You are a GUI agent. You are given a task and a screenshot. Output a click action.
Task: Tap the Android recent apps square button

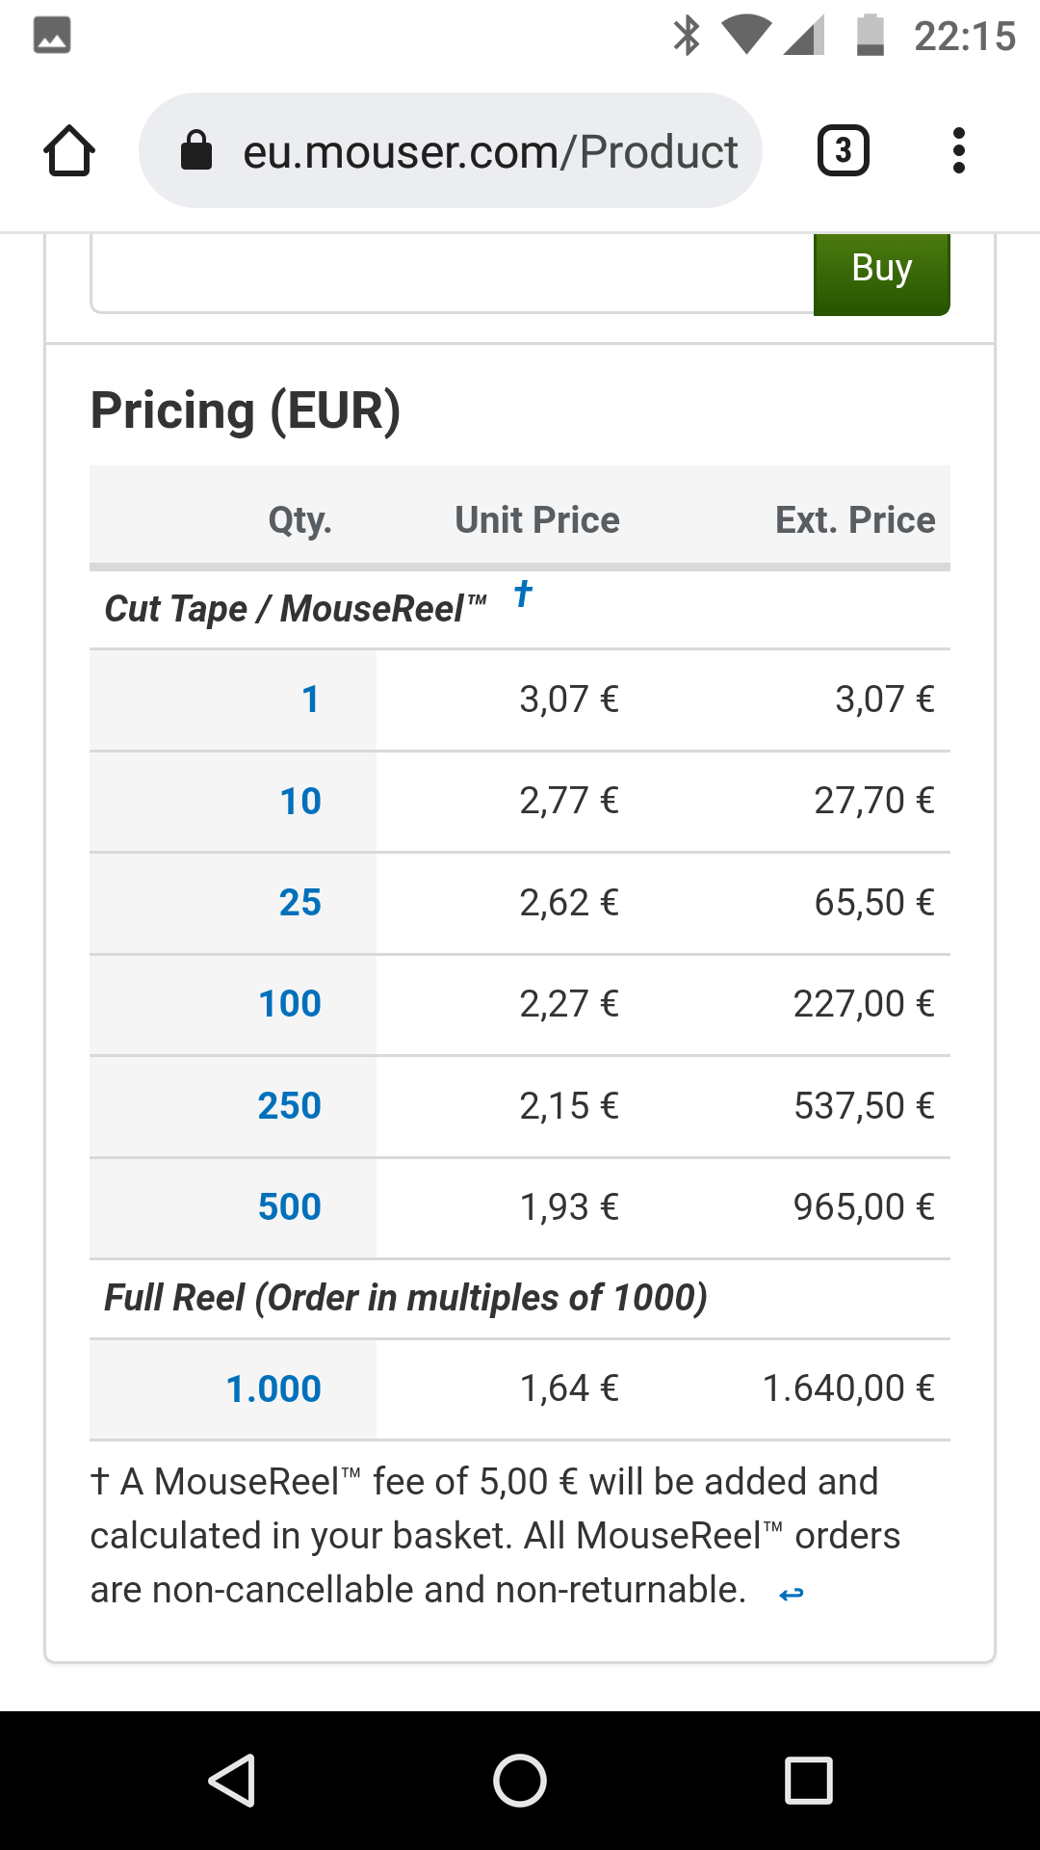coord(809,1780)
